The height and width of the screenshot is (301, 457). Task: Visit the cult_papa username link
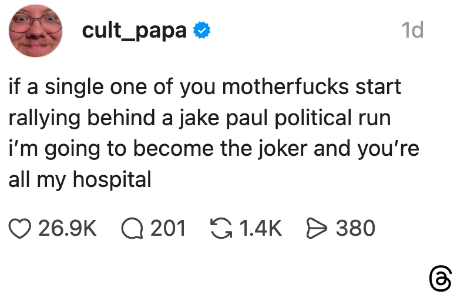click(x=134, y=30)
